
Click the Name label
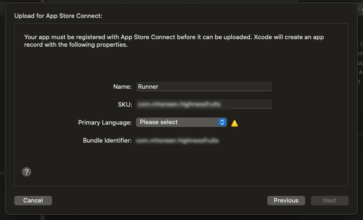tap(122, 87)
